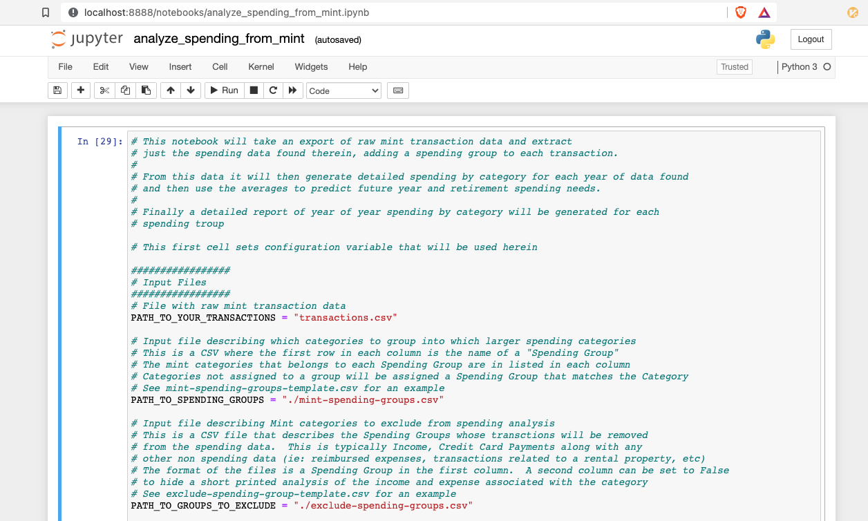Open the File menu
868x521 pixels.
coord(65,67)
